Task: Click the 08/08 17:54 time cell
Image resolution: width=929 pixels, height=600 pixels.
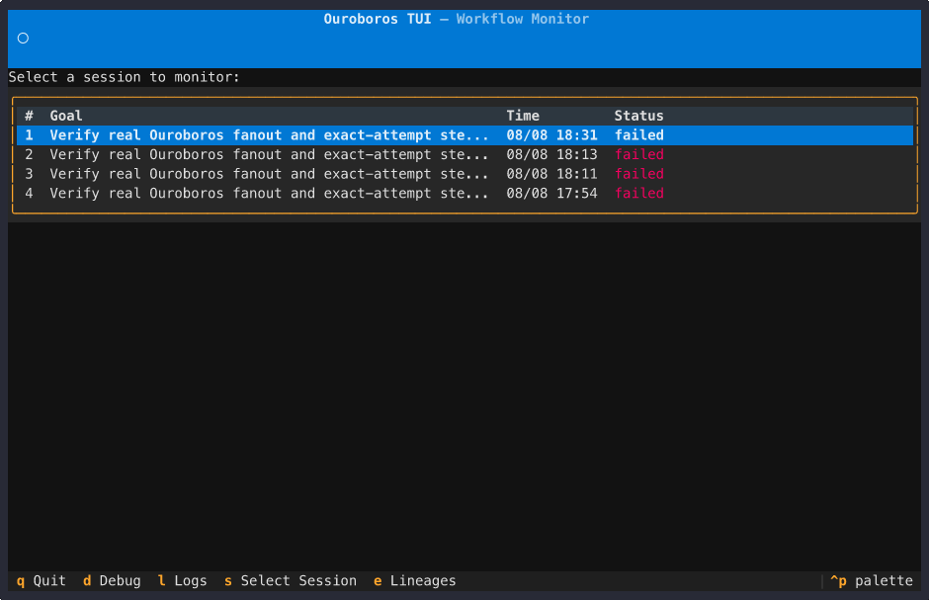Action: (x=551, y=193)
